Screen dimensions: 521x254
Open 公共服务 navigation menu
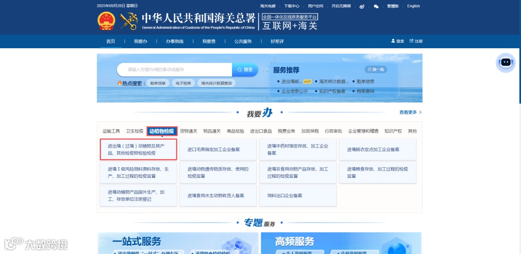pyautogui.click(x=243, y=41)
